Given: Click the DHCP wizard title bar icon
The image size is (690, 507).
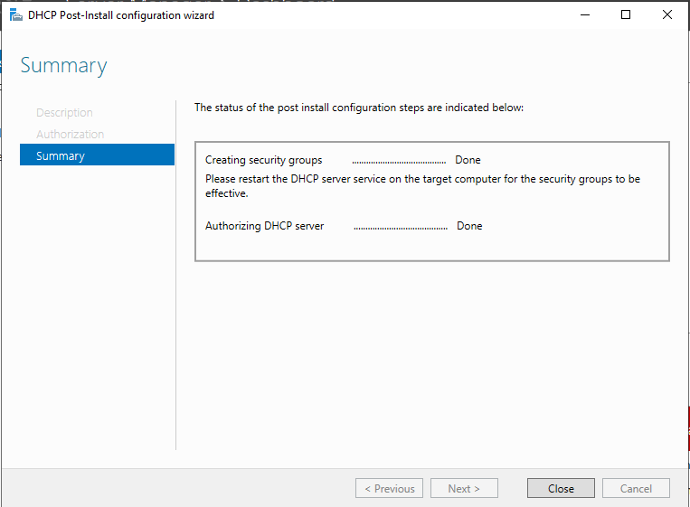Looking at the screenshot, I should (x=16, y=15).
